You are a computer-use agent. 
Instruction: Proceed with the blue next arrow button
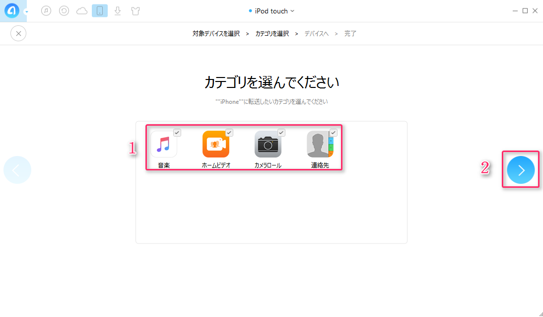click(521, 170)
